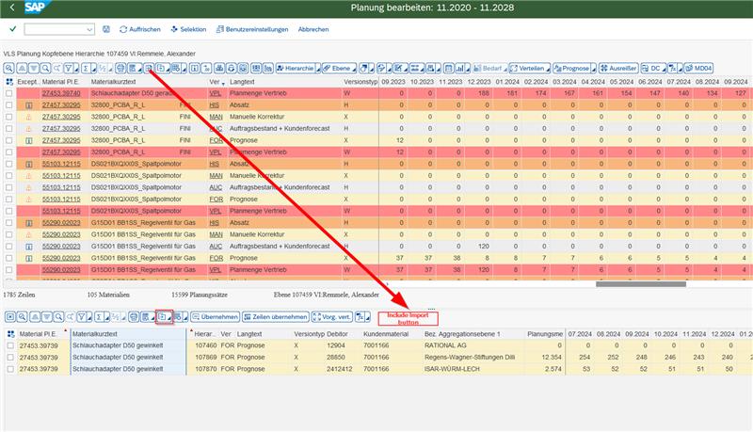This screenshot has height=432, width=753.
Task: Click the red-highlighted export icon in lower toolbar
Action: coord(163,317)
